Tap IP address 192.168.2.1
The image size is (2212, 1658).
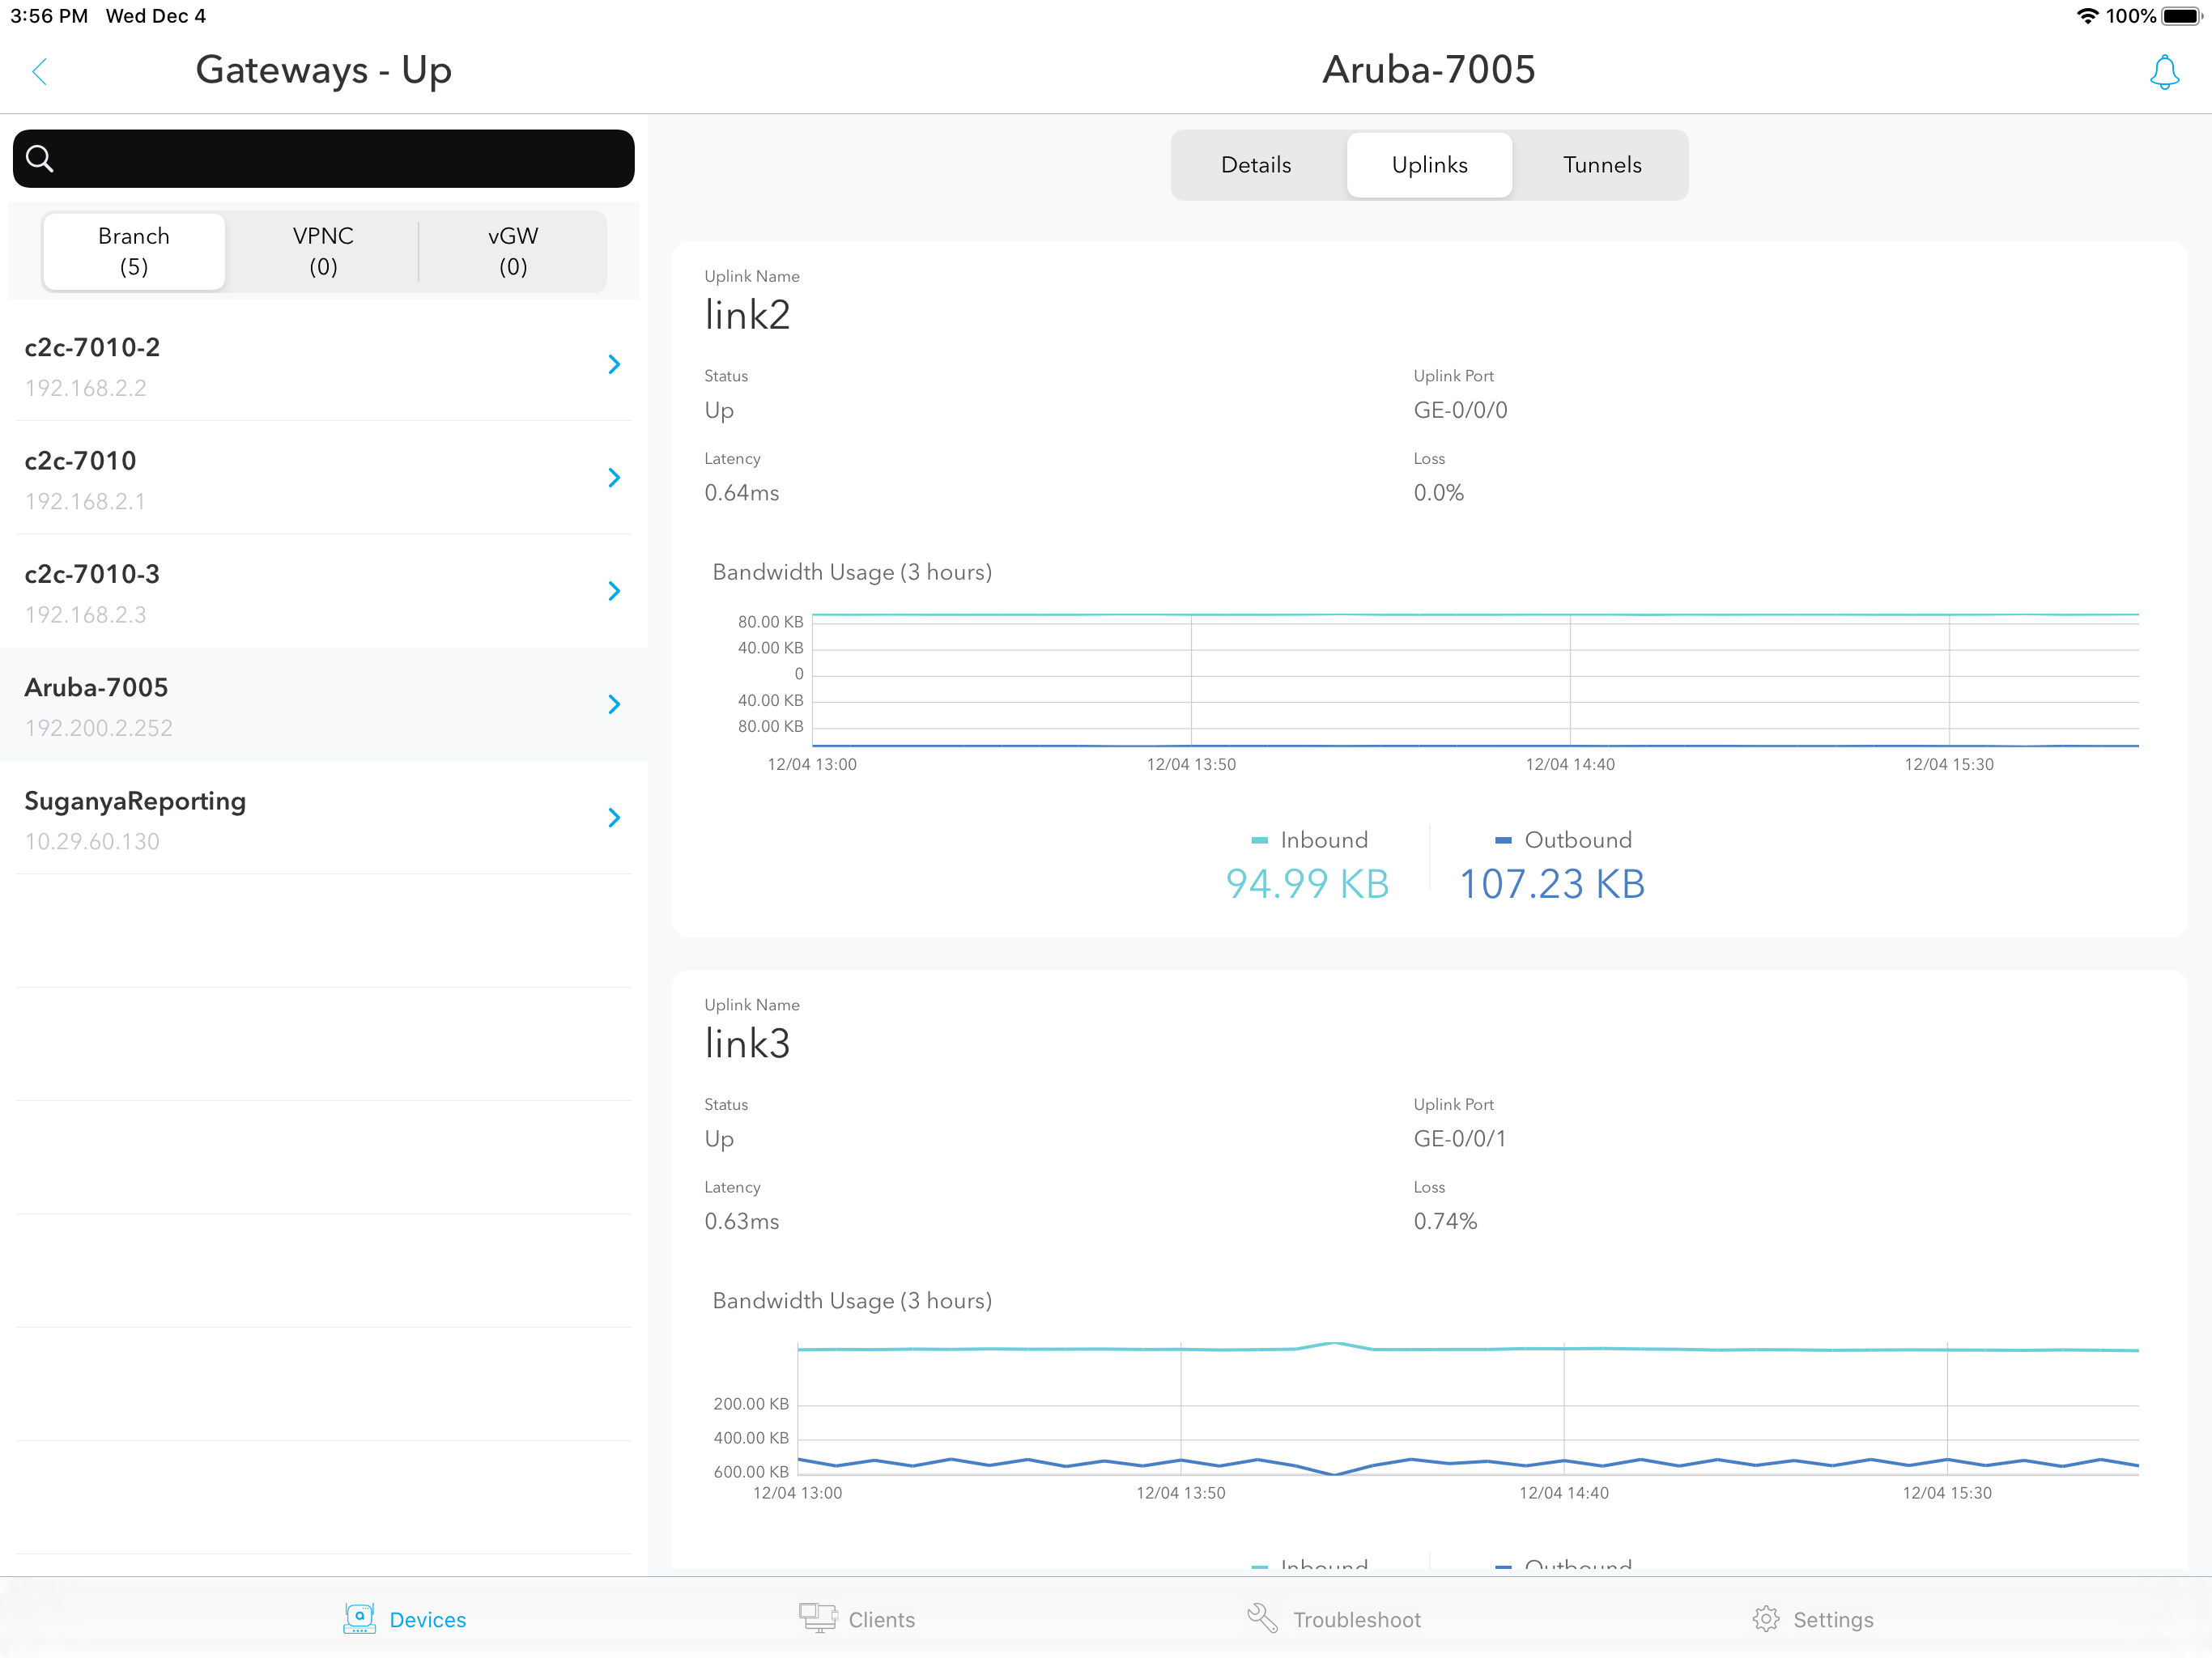[85, 501]
